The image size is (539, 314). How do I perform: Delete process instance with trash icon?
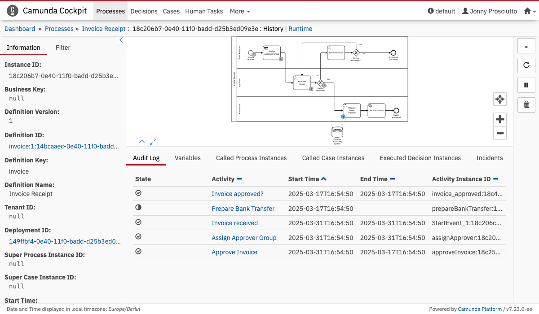pos(526,105)
